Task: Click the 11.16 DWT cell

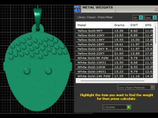Action: click(x=136, y=76)
